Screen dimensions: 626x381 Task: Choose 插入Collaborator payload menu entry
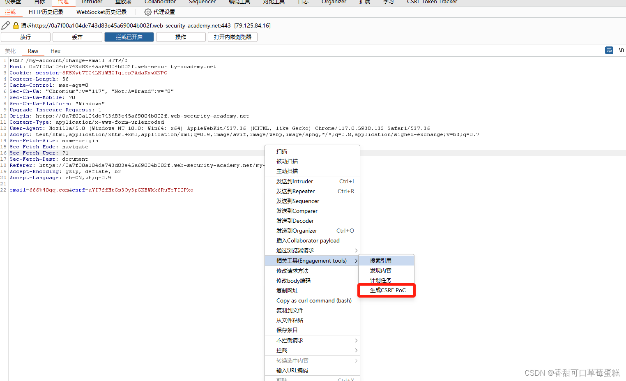click(x=312, y=240)
